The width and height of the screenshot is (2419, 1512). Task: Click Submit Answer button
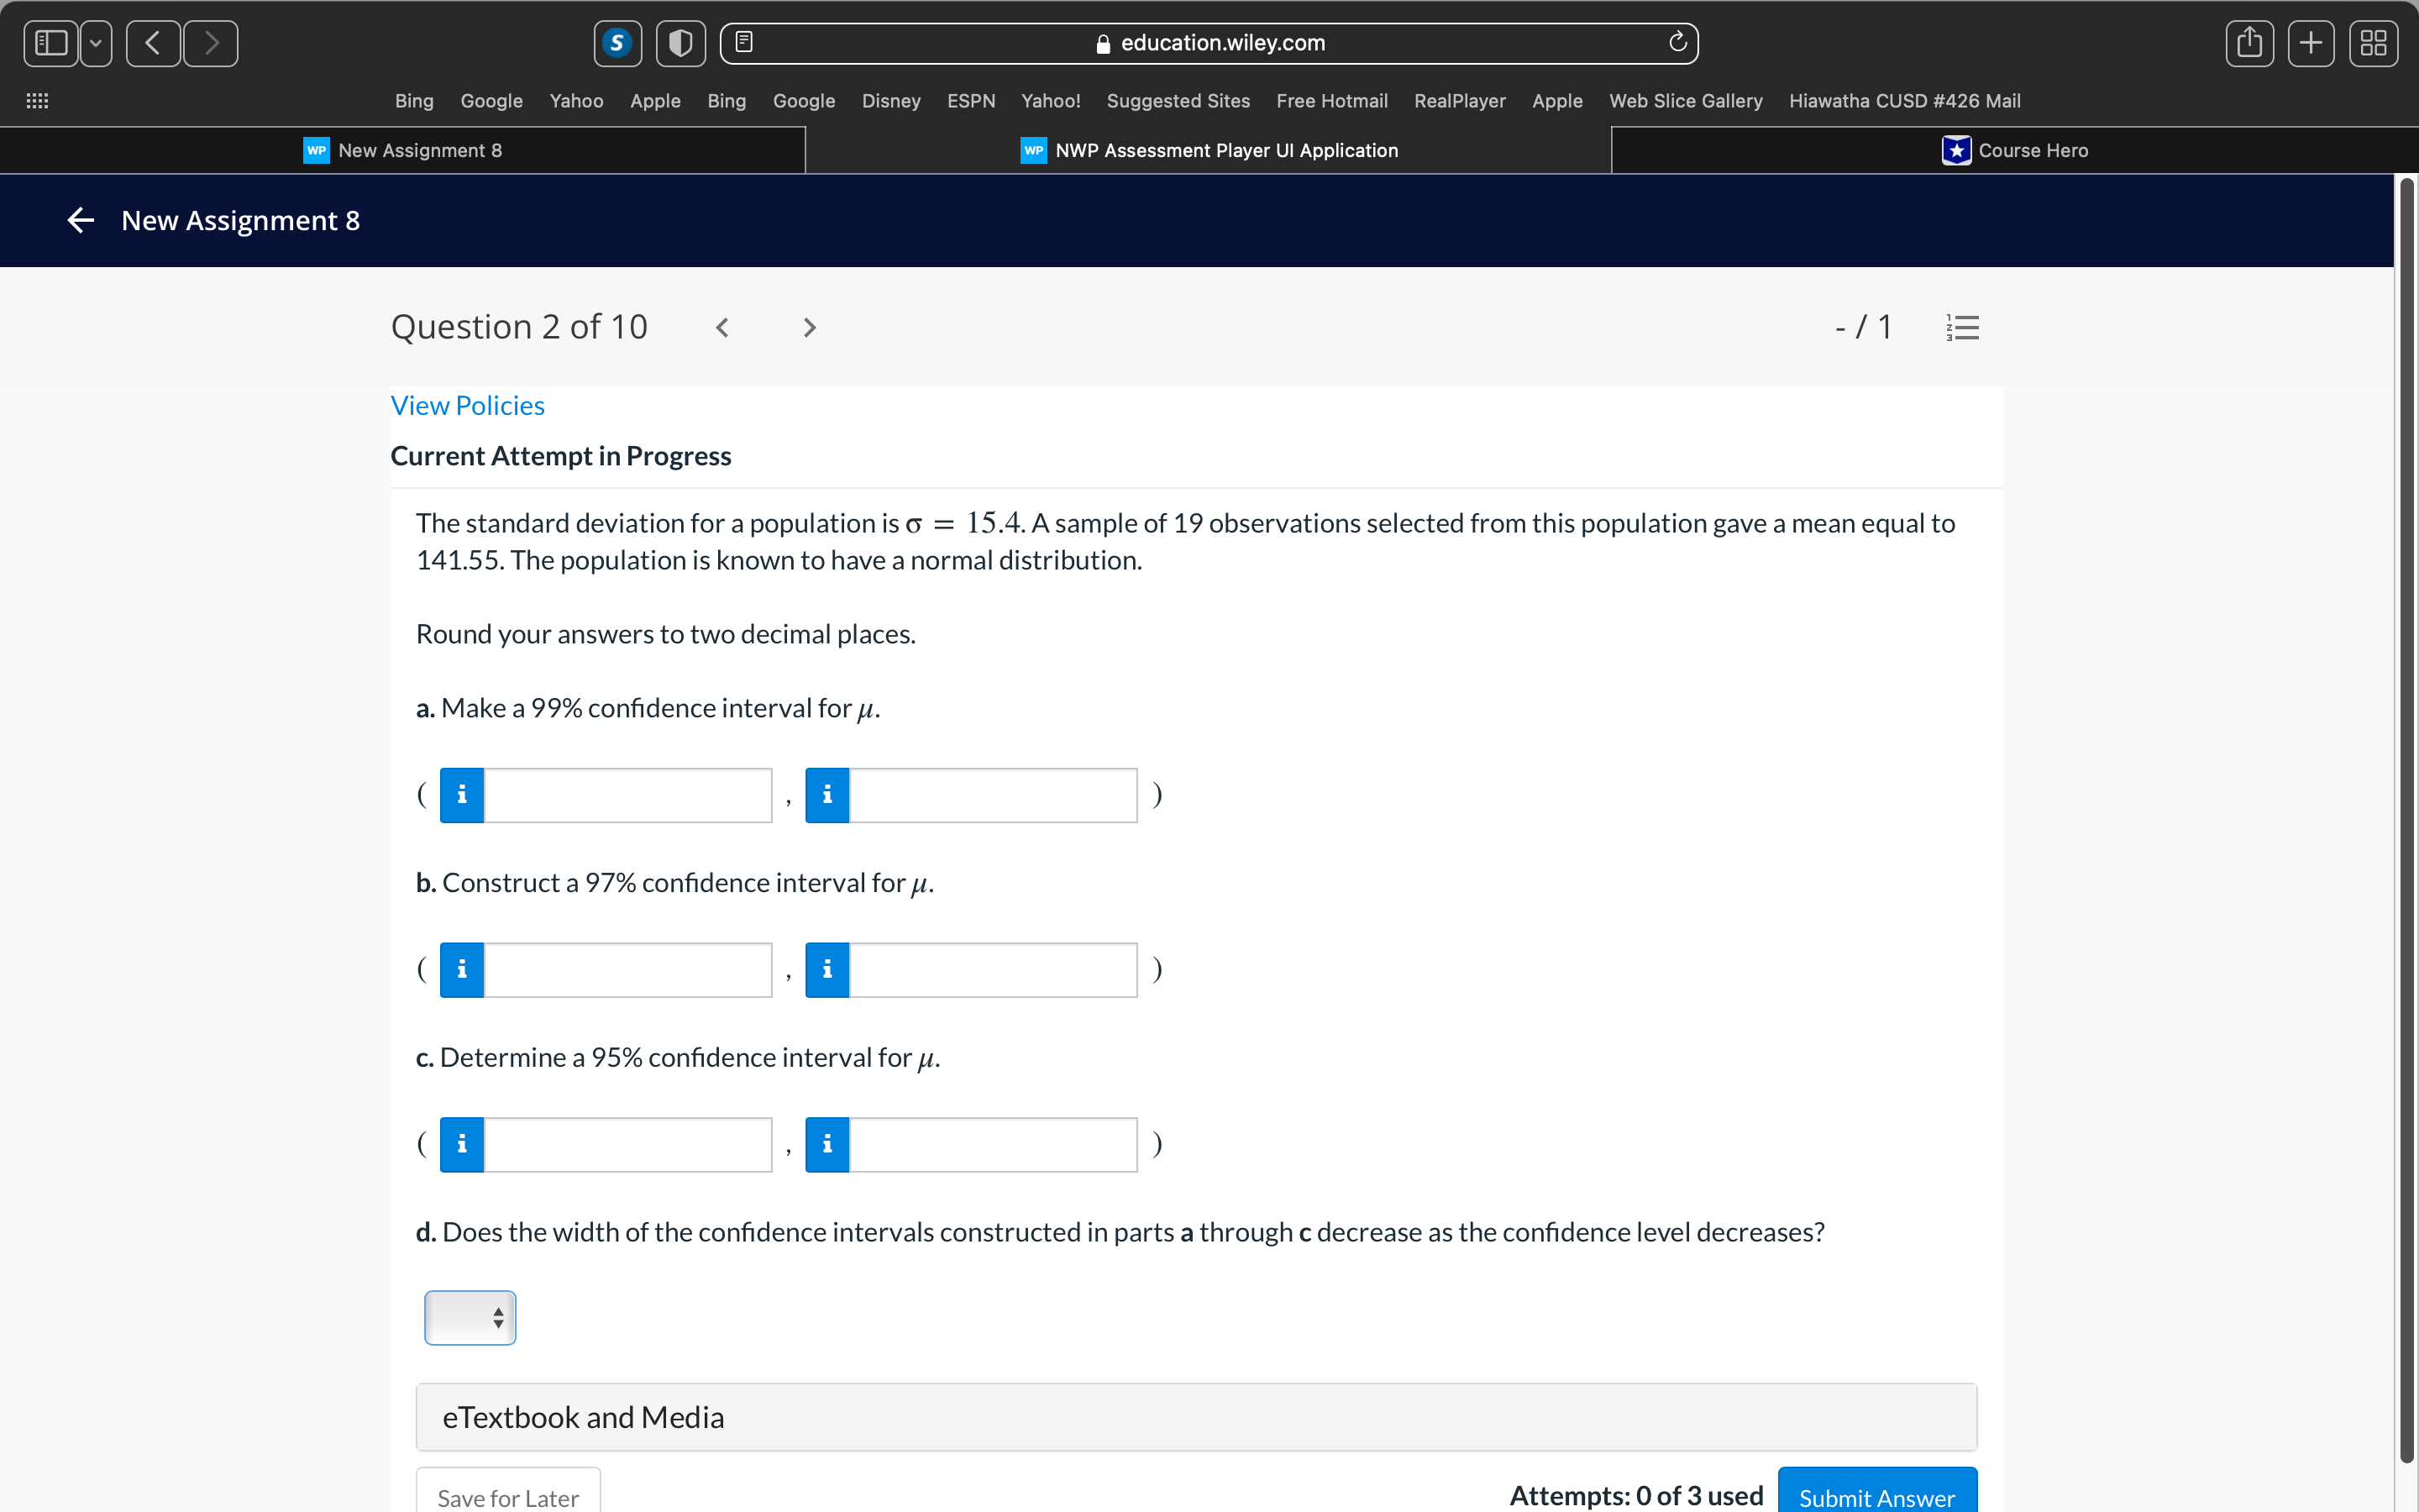point(1876,1496)
